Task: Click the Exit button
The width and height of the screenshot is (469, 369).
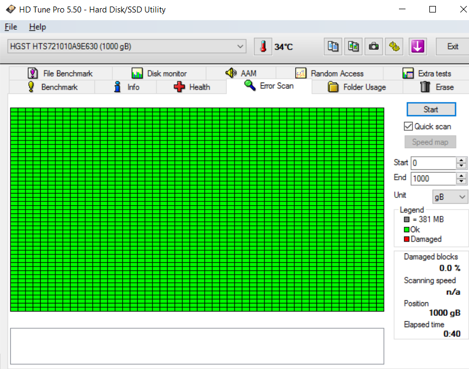Action: pos(453,46)
